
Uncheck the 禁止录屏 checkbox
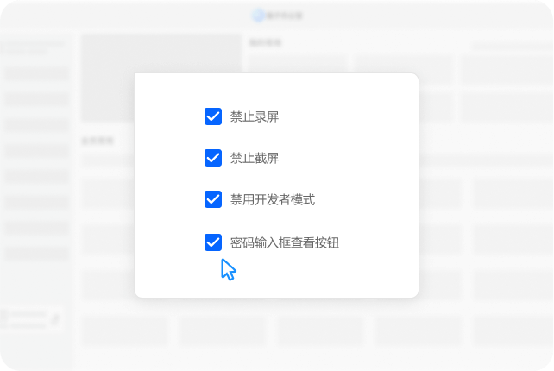point(213,116)
